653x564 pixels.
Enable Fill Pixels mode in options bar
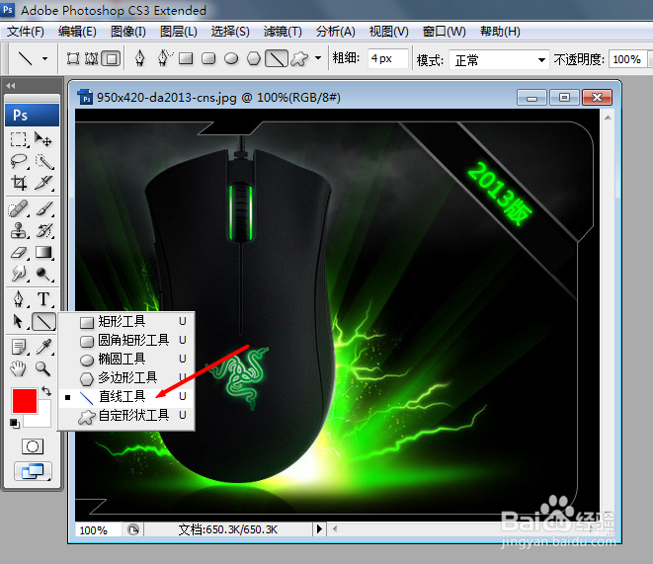pyautogui.click(x=112, y=58)
